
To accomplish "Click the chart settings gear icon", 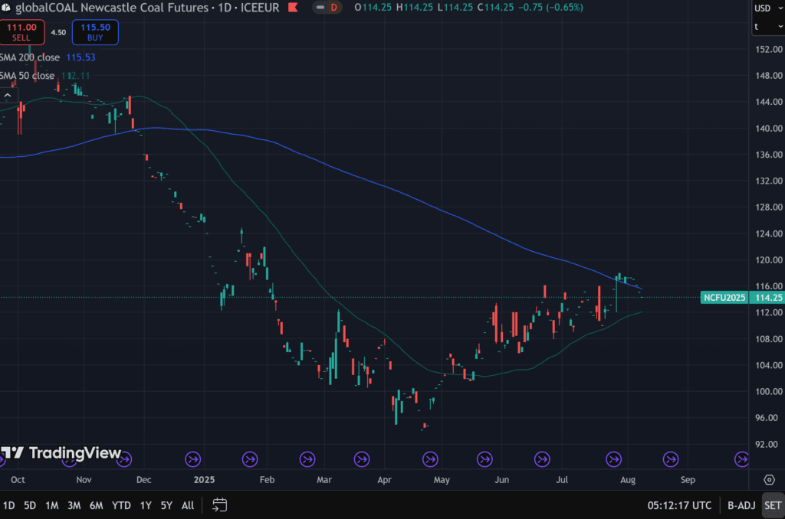I will pos(769,480).
